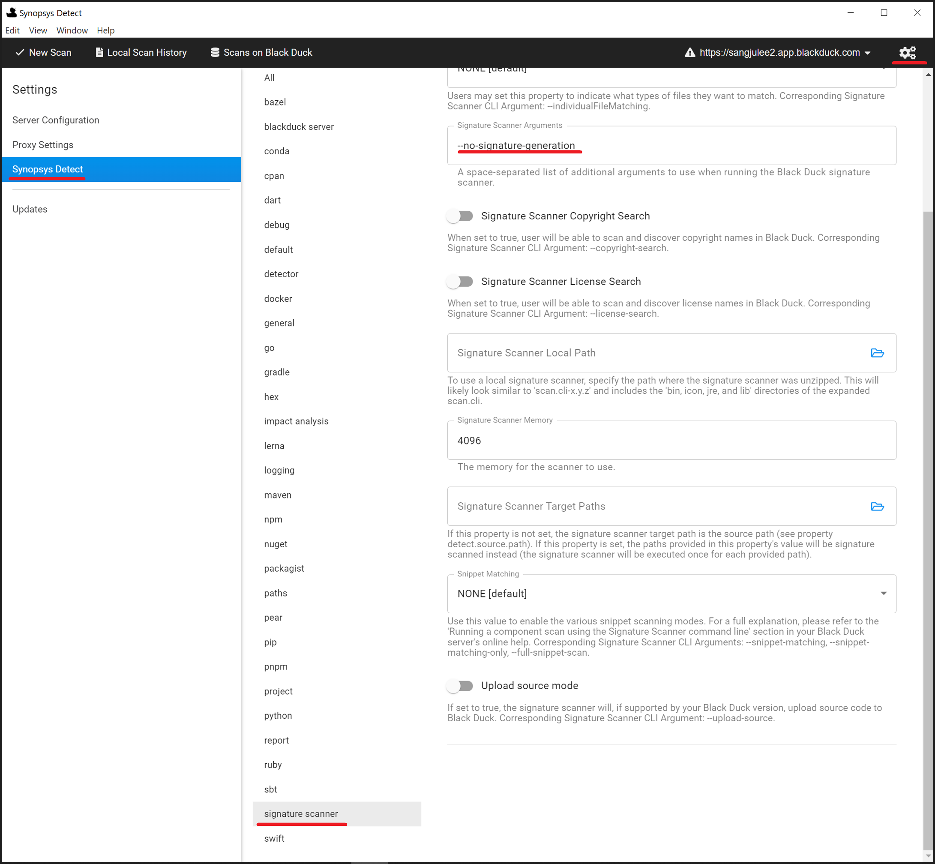Open the Snippet Matching dropdown
Viewport: 935px width, 864px height.
click(883, 593)
